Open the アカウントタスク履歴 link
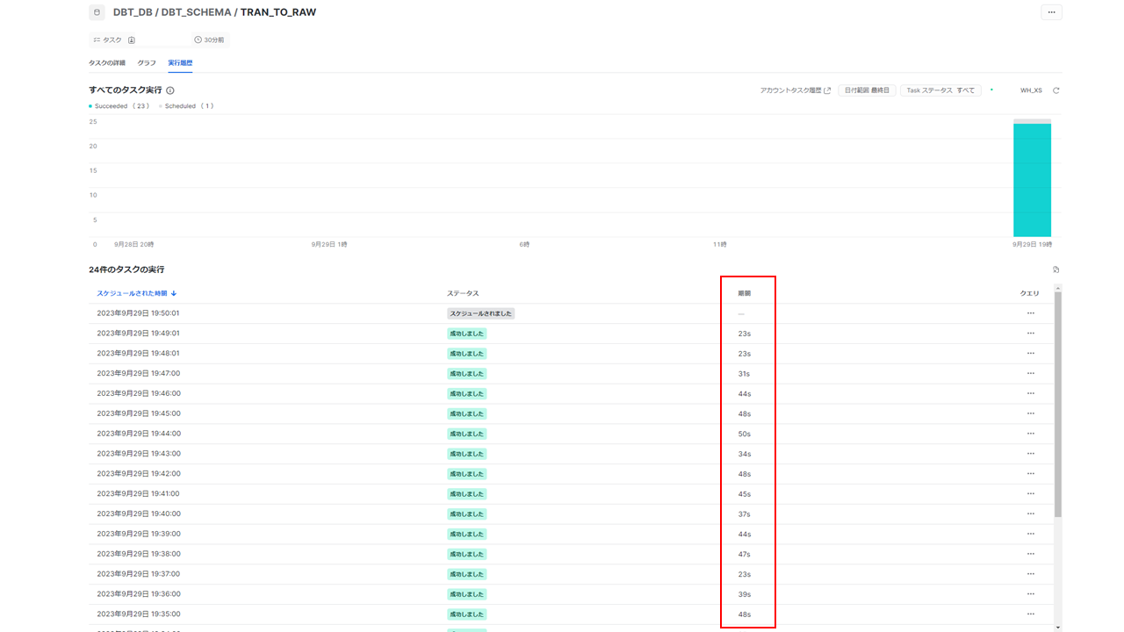Screen dimensions: 1124x632 tap(795, 90)
